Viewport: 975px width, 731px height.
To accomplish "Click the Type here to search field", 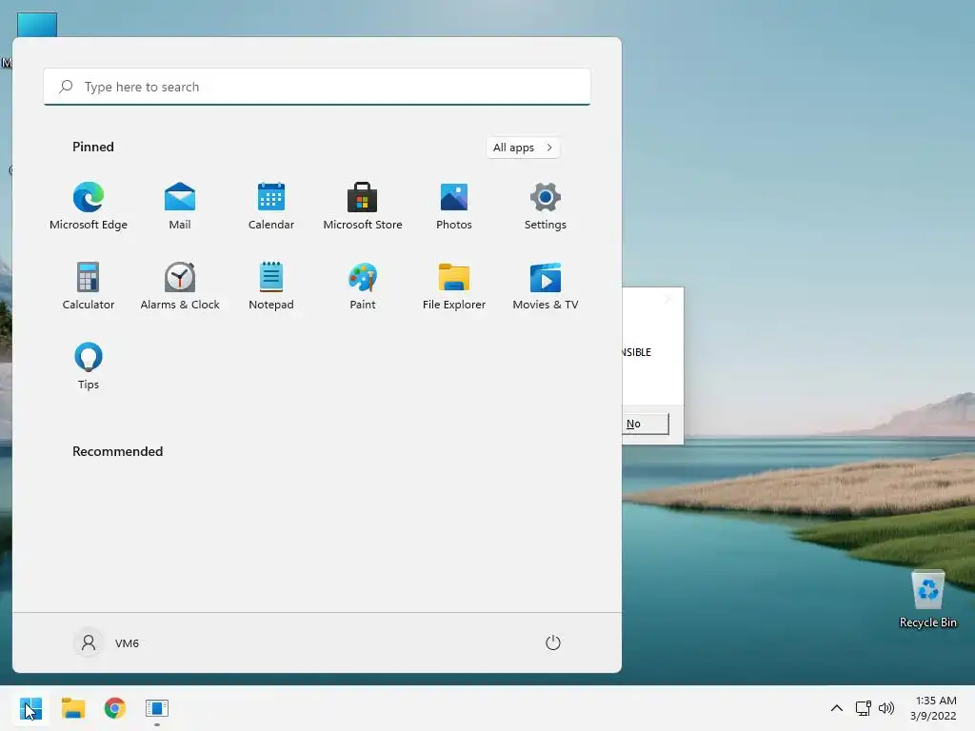I will tap(317, 87).
